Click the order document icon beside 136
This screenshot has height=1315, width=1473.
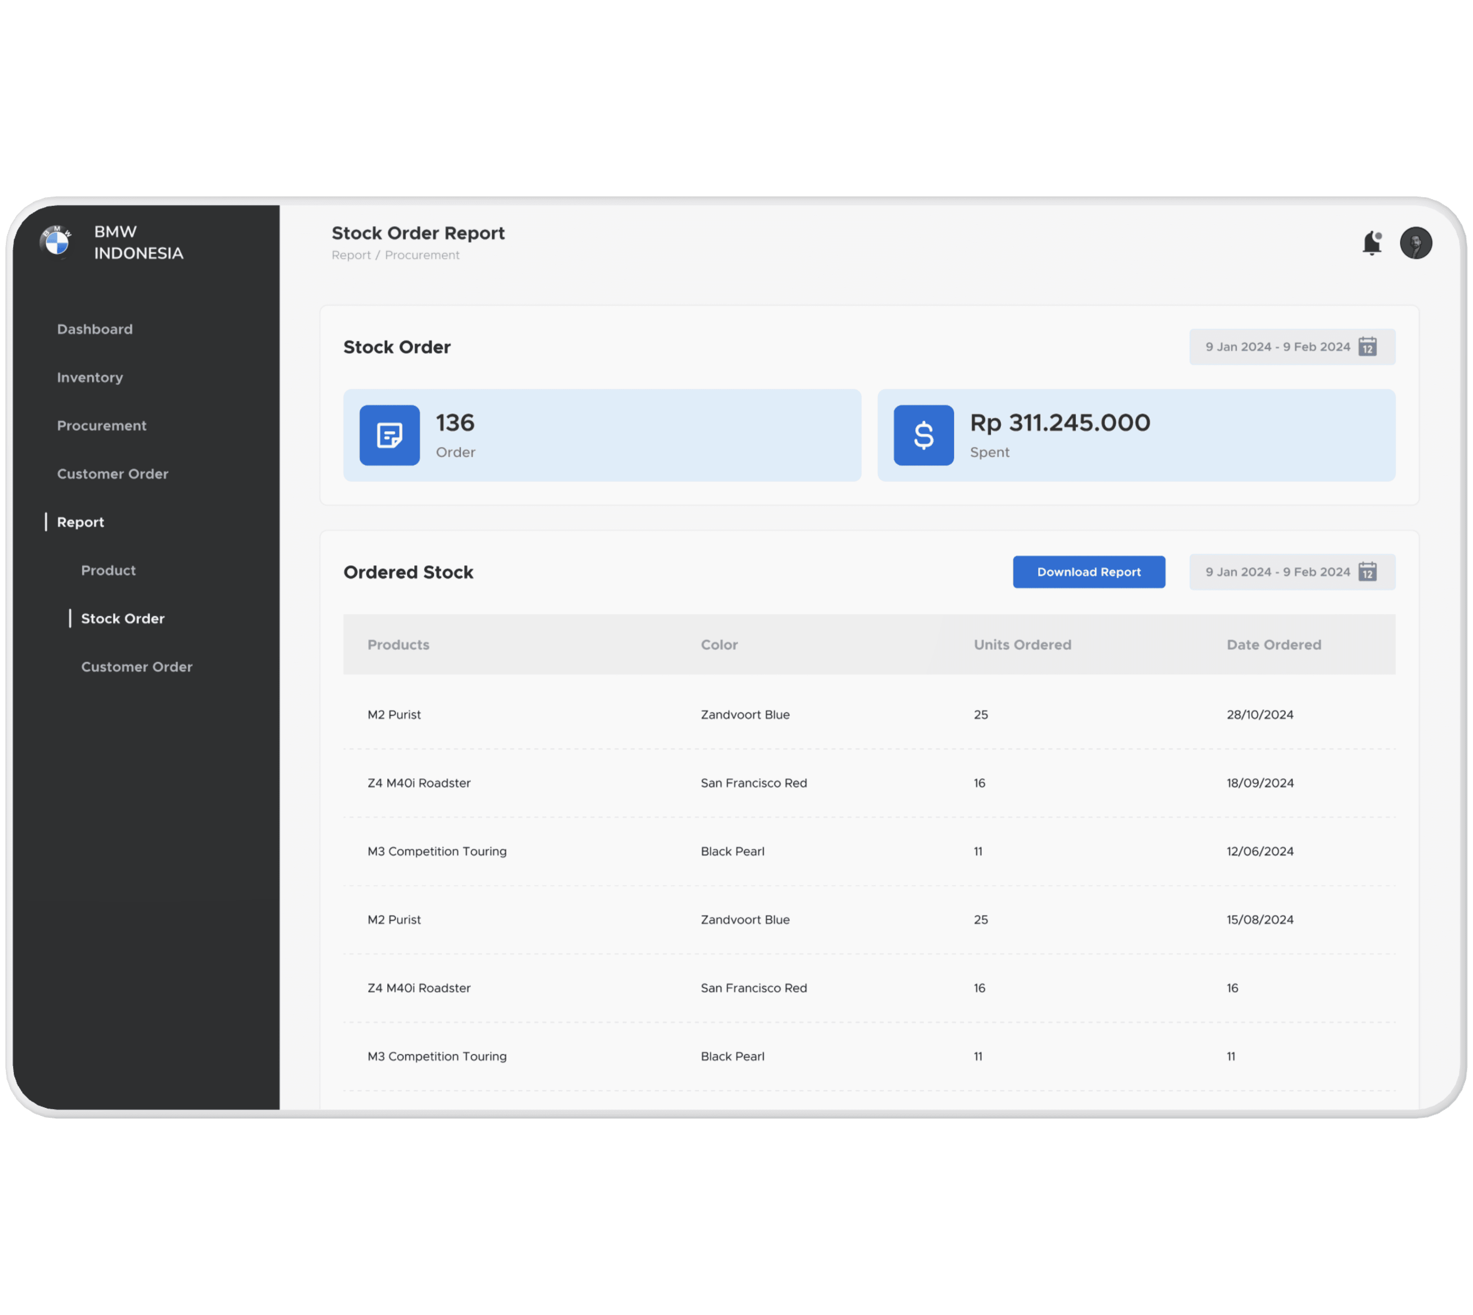point(389,435)
